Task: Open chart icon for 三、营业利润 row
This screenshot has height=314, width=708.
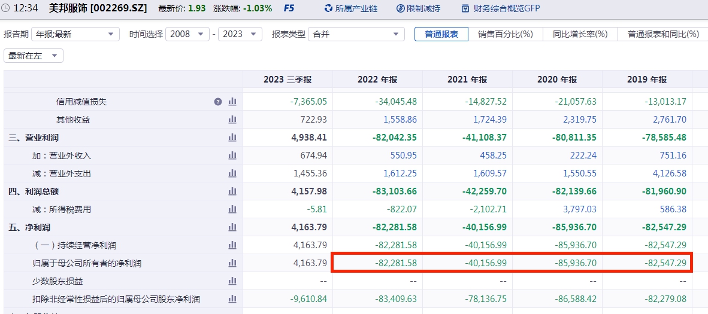Action: 232,138
